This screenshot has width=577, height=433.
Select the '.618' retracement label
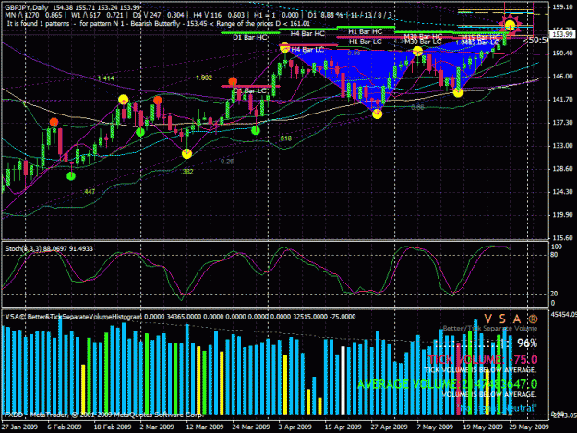coord(285,138)
